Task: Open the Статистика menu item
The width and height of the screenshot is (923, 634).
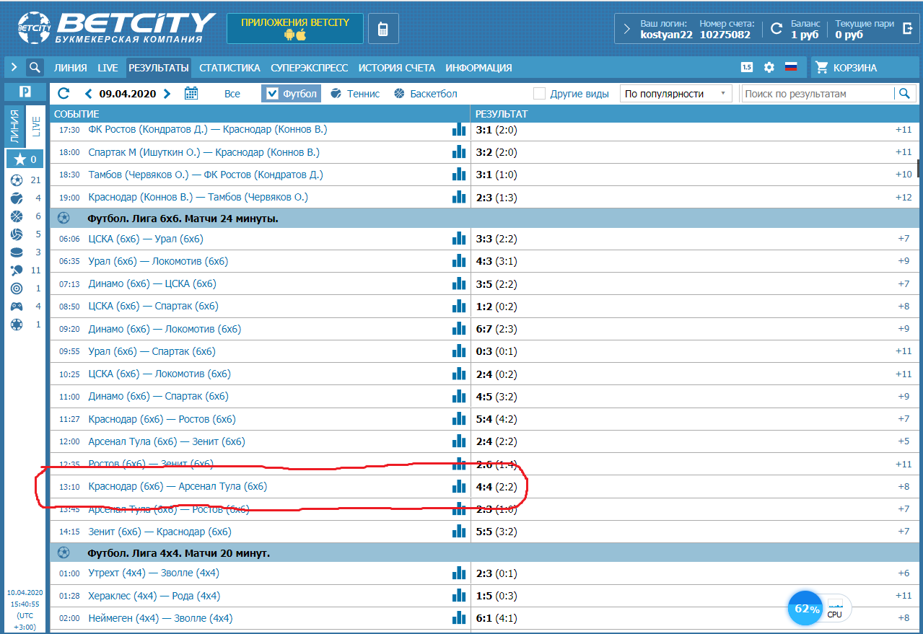Action: [x=229, y=68]
